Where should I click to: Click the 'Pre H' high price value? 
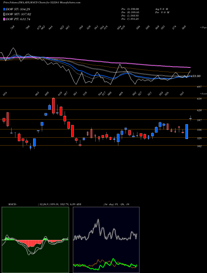pos(134,12)
